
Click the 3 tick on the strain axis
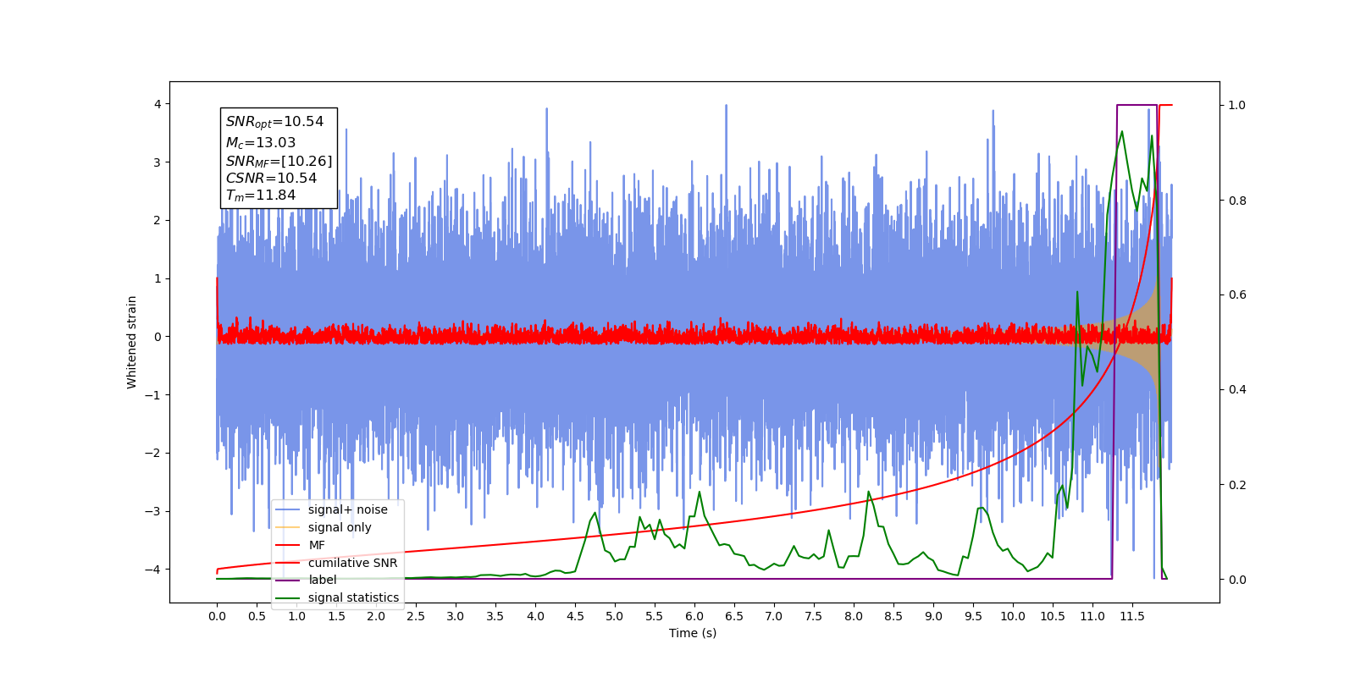point(158,162)
